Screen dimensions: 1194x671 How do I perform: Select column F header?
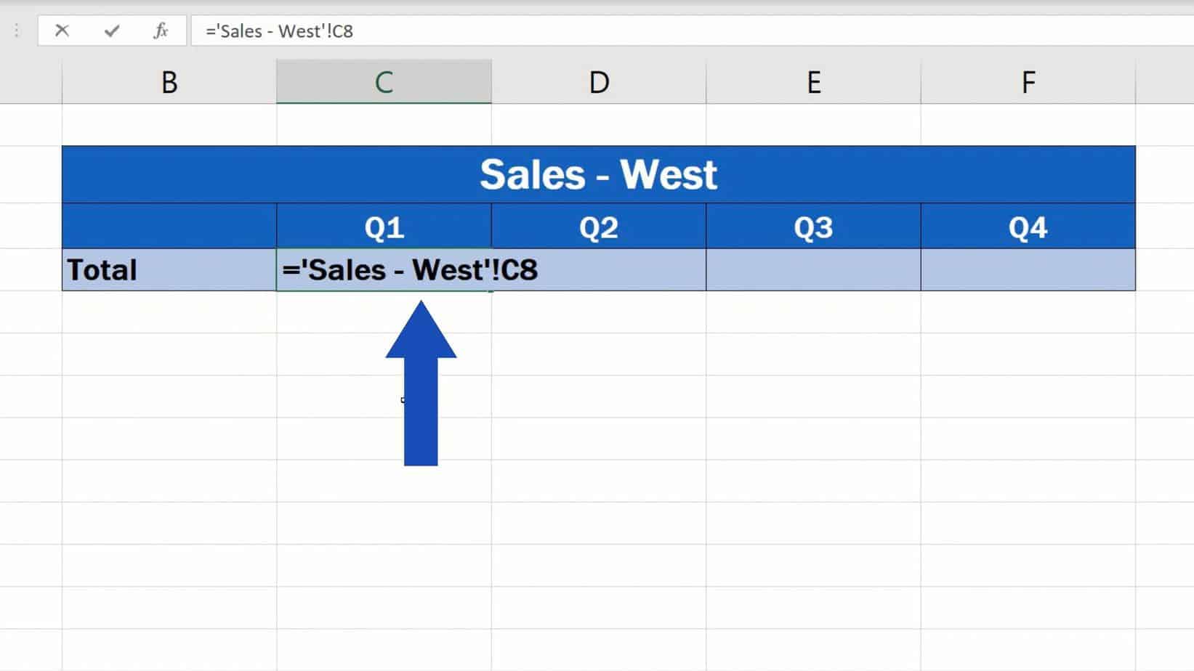pos(1028,82)
